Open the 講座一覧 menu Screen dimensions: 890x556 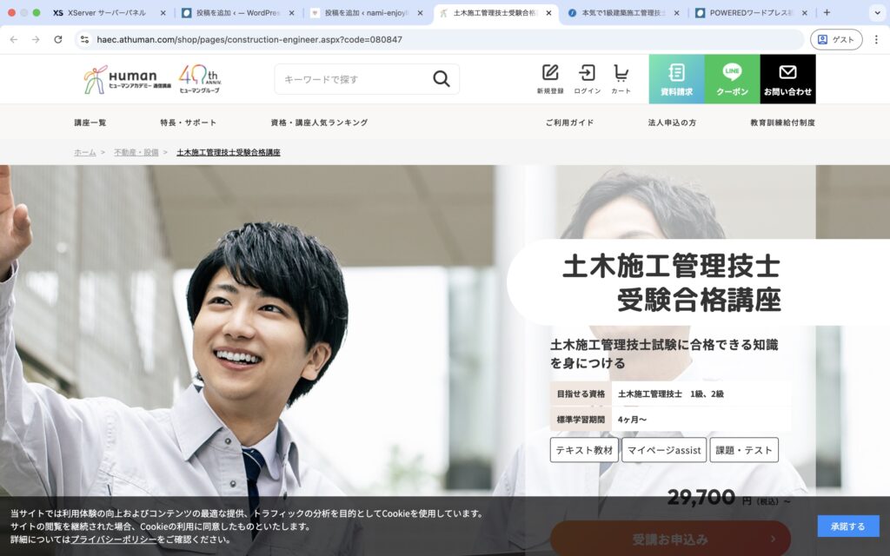pyautogui.click(x=90, y=122)
